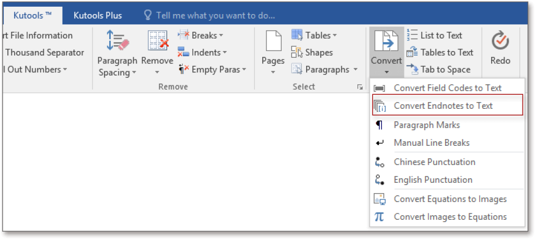
Task: Open the Select group dialog launcher
Action: pos(359,87)
